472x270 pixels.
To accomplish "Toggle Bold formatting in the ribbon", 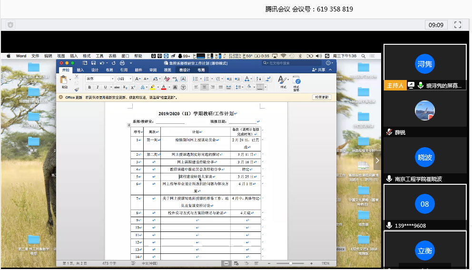I will (x=89, y=87).
